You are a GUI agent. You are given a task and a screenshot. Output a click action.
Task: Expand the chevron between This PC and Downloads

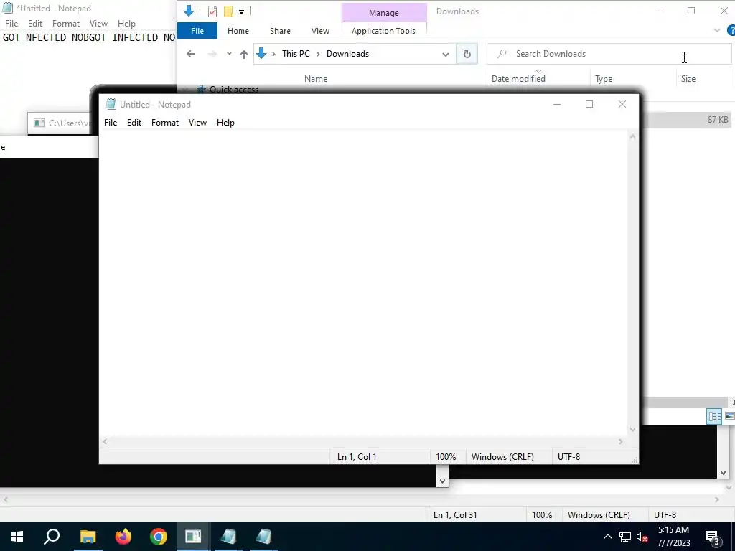(318, 54)
